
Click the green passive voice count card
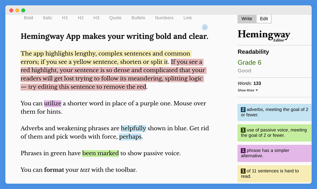274,133
